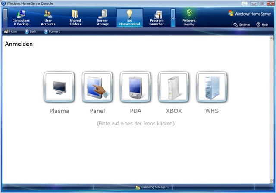This screenshot has height=193, width=276.
Task: Click the 'Bitte auf eines der Icons klicken' hint
Action: [135, 123]
